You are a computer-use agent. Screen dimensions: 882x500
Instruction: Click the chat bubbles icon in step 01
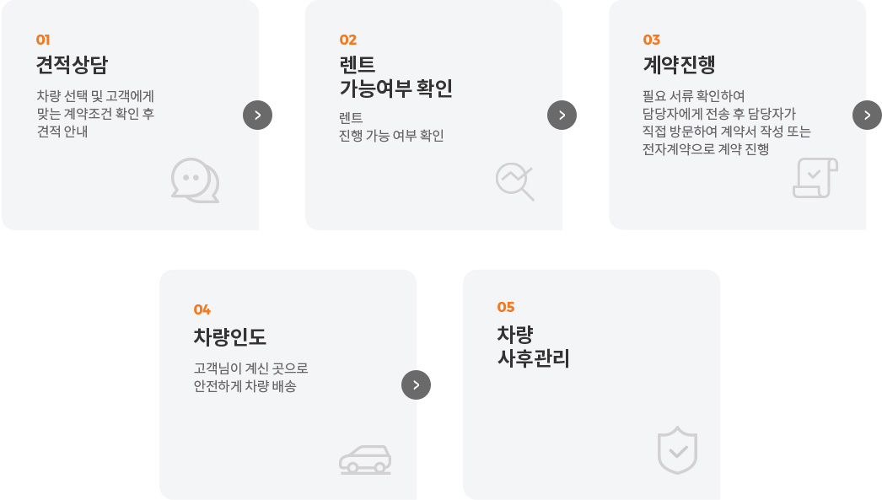coord(195,180)
